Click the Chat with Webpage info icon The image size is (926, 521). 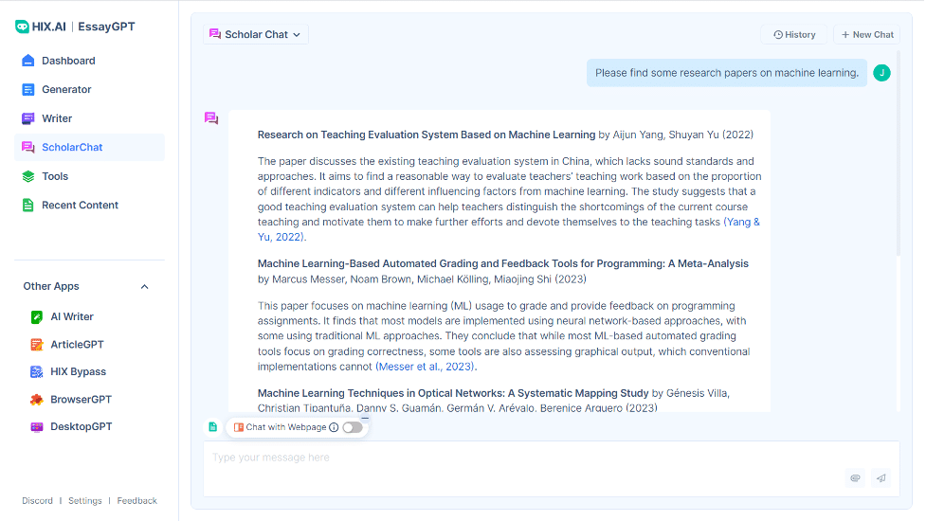pos(334,427)
